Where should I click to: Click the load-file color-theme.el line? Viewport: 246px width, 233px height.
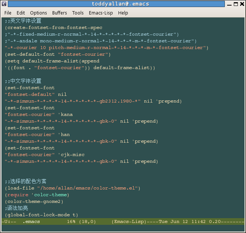point(72,188)
